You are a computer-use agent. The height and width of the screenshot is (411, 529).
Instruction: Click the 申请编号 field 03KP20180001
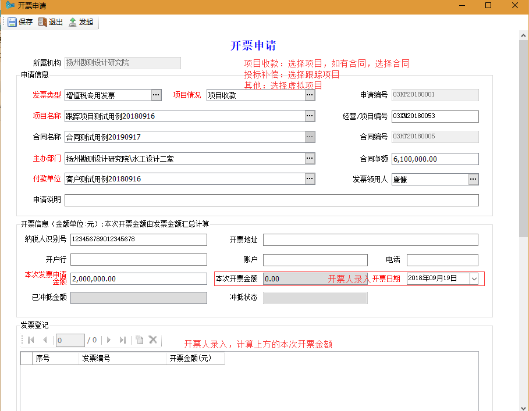435,95
